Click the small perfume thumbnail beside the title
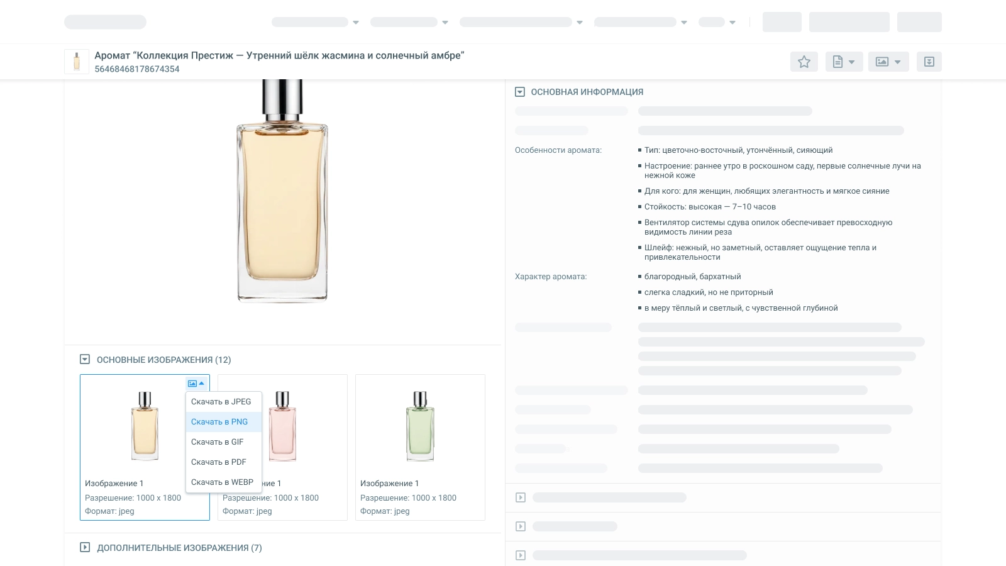 [77, 62]
